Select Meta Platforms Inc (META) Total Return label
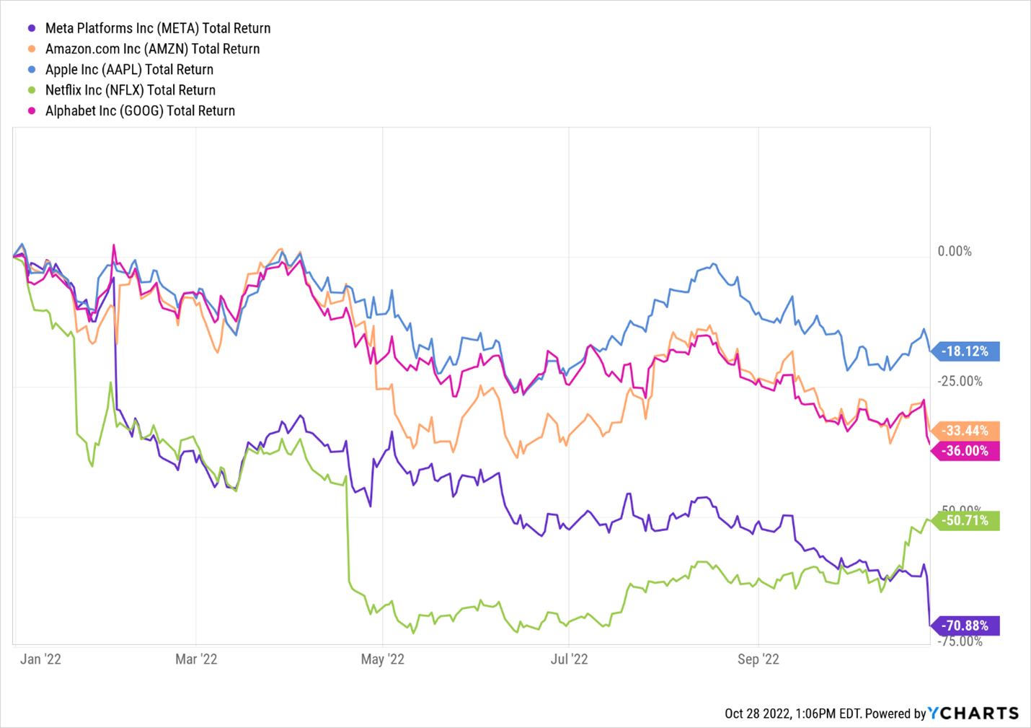 [158, 28]
